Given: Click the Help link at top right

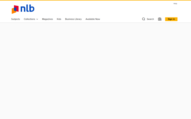Looking at the screenshot, I should tap(175, 3).
